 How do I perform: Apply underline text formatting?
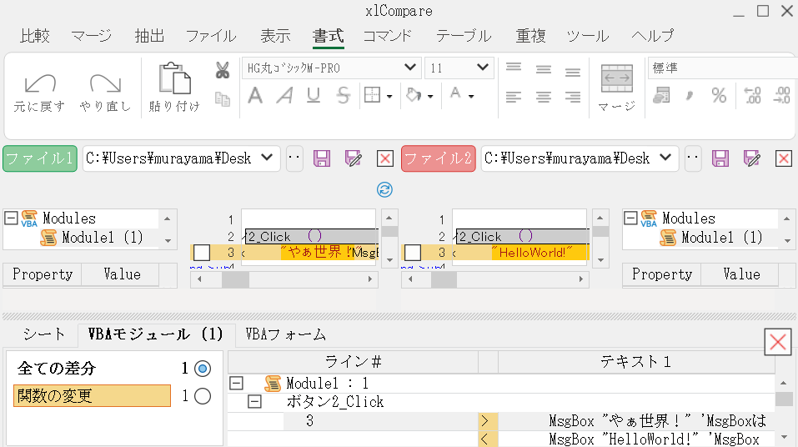314,96
